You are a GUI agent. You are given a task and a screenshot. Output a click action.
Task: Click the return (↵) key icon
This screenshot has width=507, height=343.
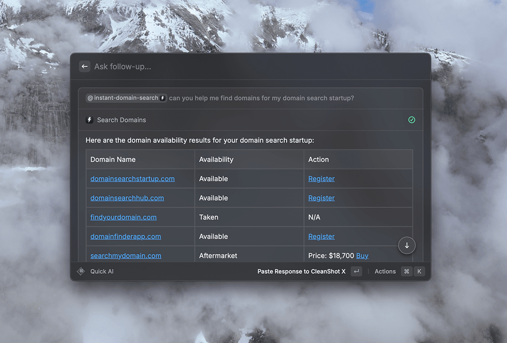click(x=356, y=271)
